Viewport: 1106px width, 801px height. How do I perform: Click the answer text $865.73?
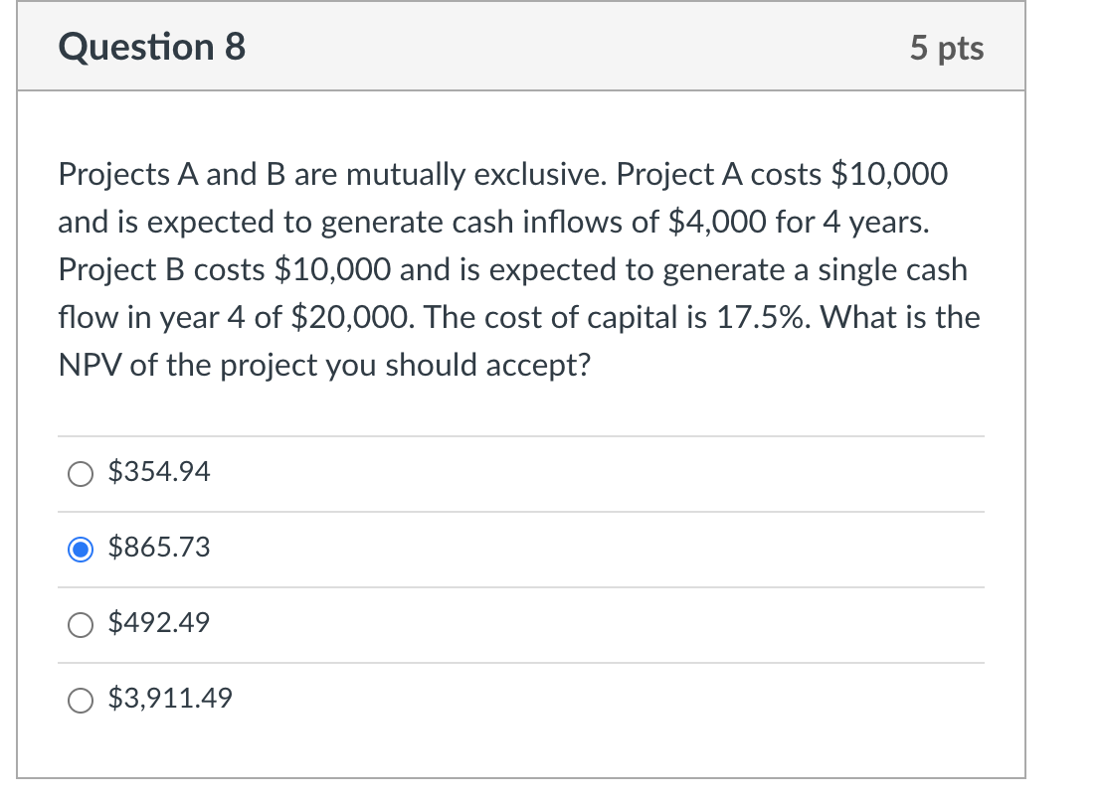159,547
